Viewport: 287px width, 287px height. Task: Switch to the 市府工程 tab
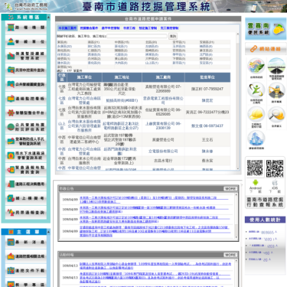click(129, 28)
